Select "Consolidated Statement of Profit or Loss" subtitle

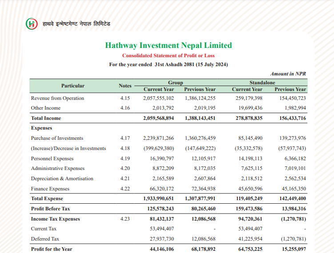[x=168, y=55]
